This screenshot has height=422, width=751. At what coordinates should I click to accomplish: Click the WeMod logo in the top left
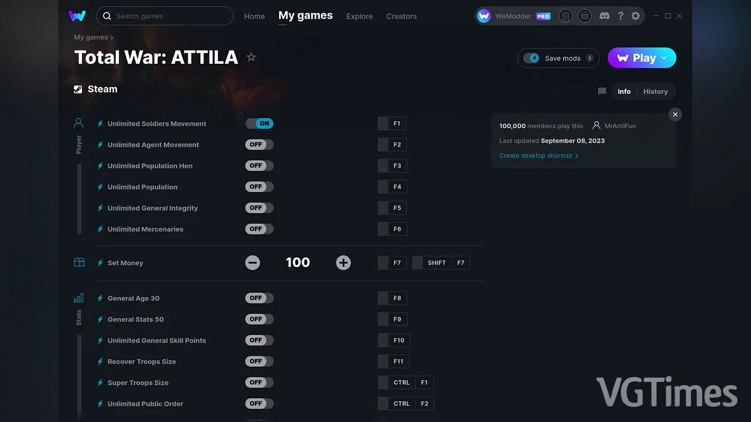pos(77,16)
